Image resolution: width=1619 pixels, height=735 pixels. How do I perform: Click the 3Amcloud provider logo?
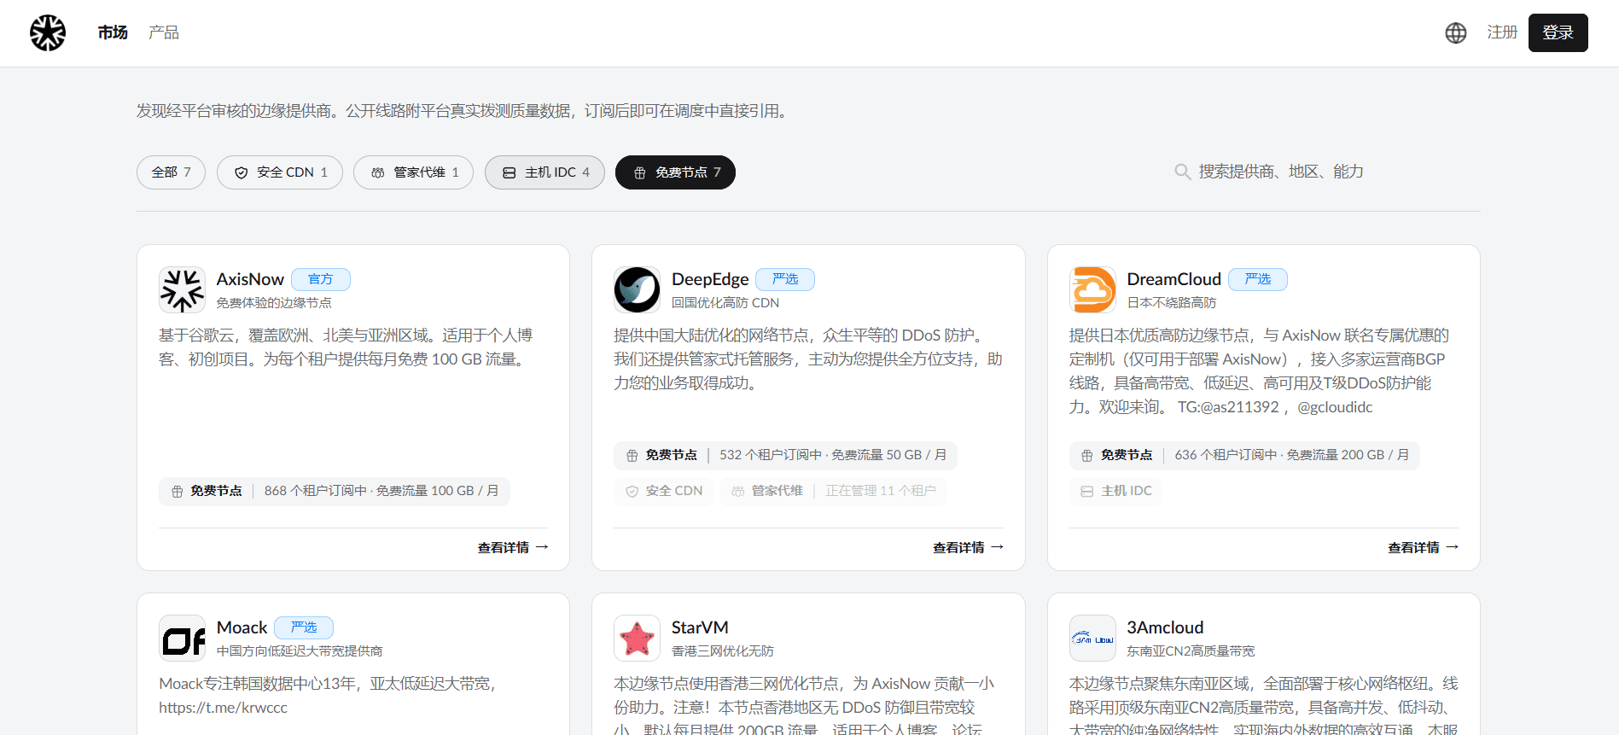click(1092, 639)
